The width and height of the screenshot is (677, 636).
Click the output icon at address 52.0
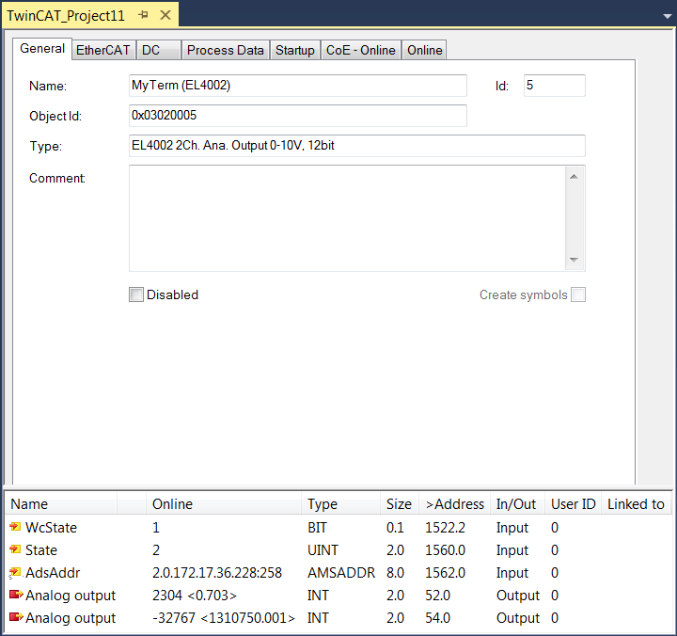coord(16,595)
